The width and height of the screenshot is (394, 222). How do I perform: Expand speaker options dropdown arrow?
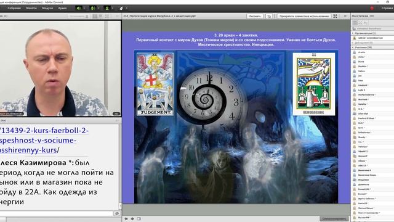84,8
